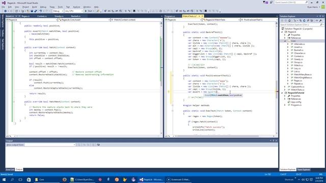Click the Save file toolbar icon
Image resolution: width=326 pixels, height=183 pixels.
tap(32, 11)
